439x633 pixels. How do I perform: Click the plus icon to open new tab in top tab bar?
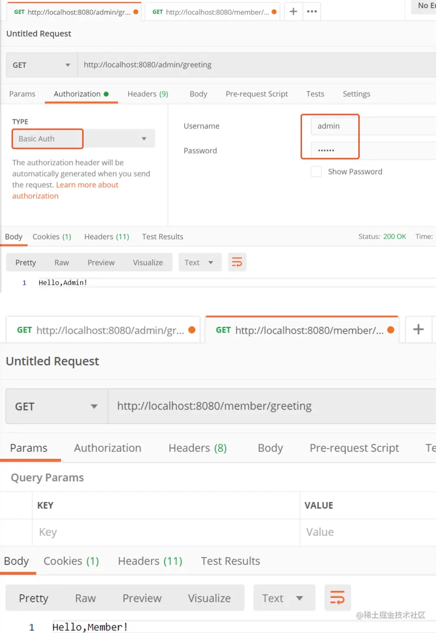click(x=293, y=12)
